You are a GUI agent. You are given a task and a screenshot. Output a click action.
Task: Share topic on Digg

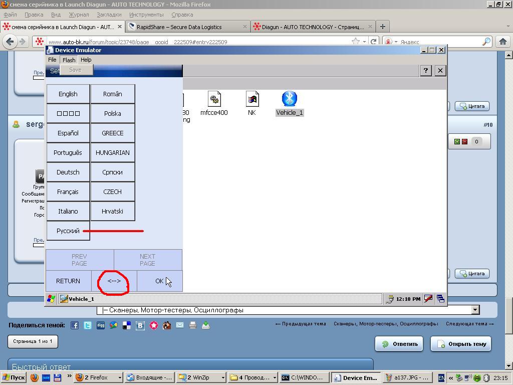click(x=101, y=325)
